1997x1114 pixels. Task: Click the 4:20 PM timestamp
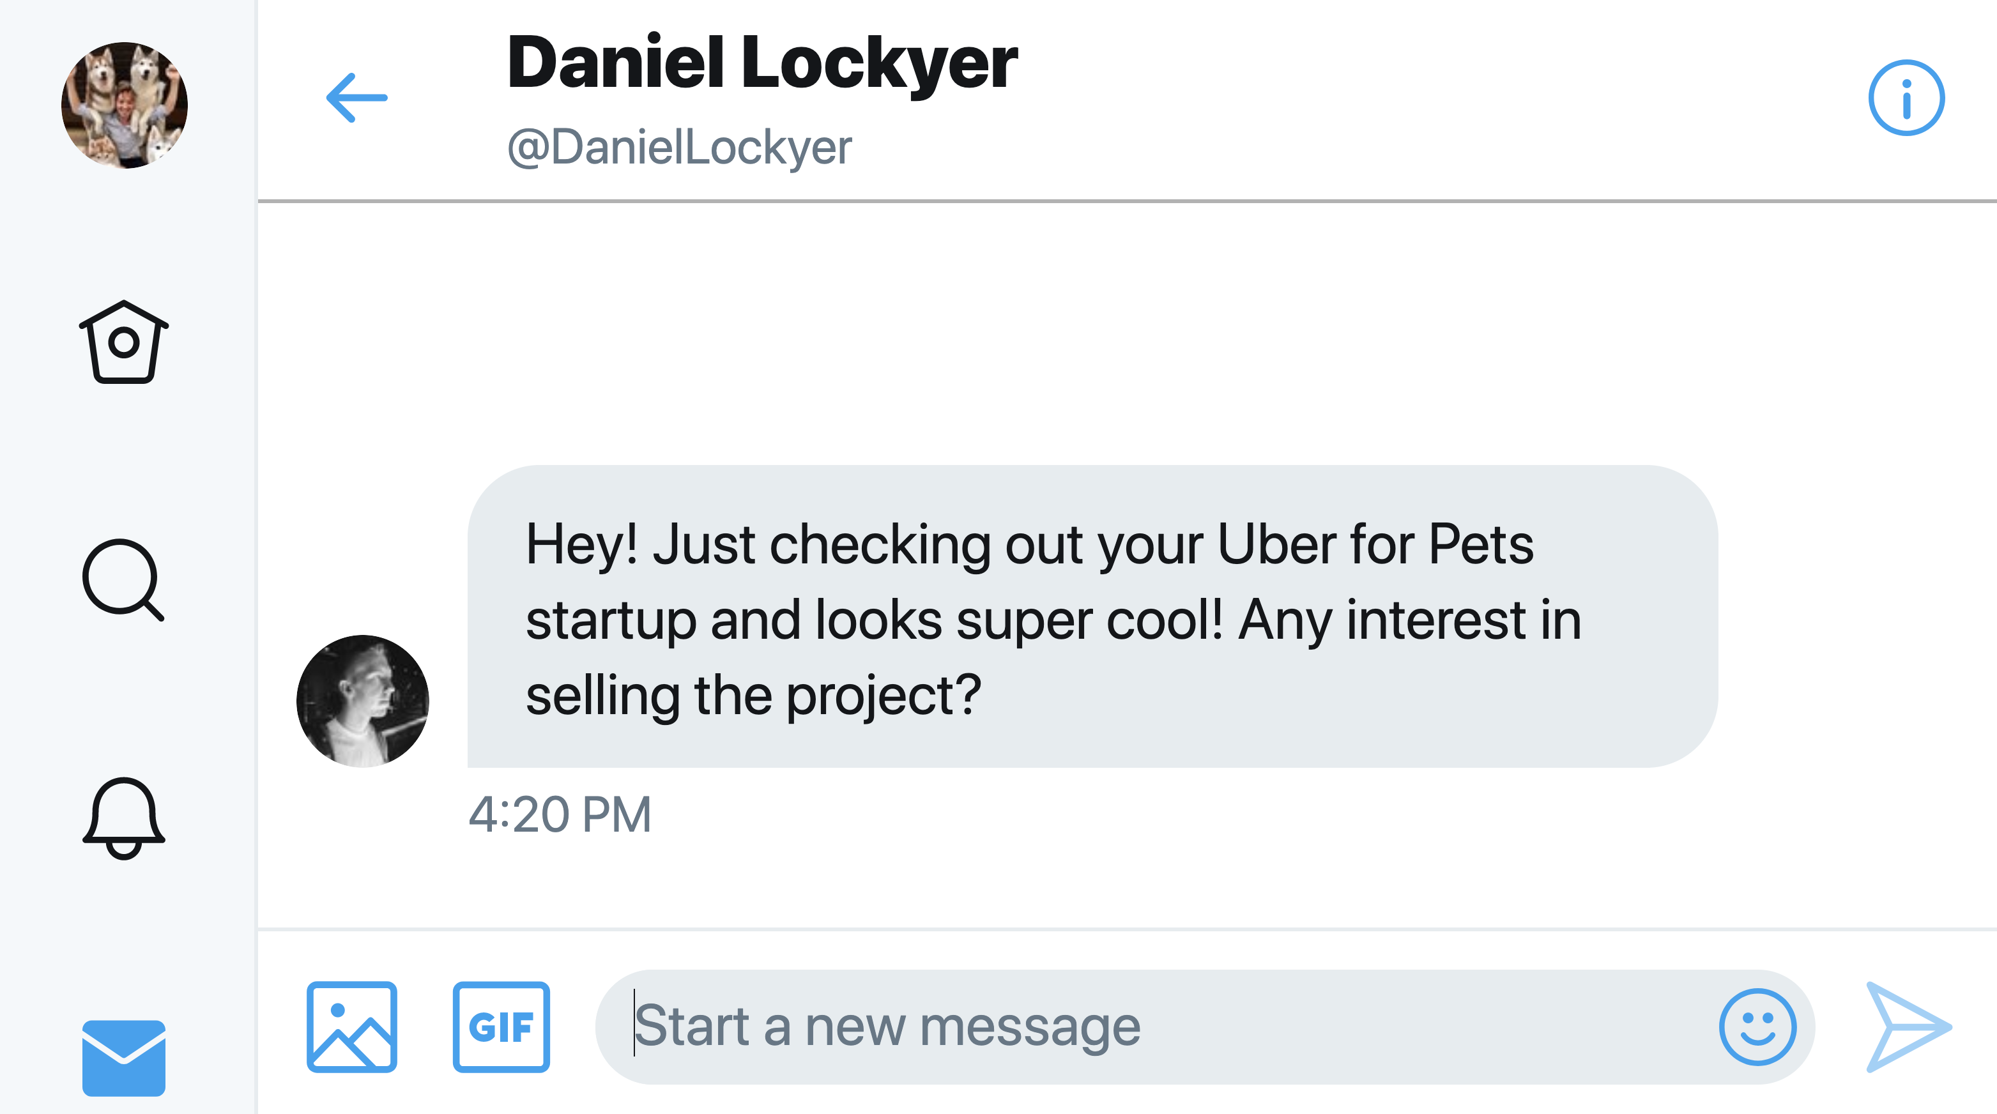(x=560, y=814)
